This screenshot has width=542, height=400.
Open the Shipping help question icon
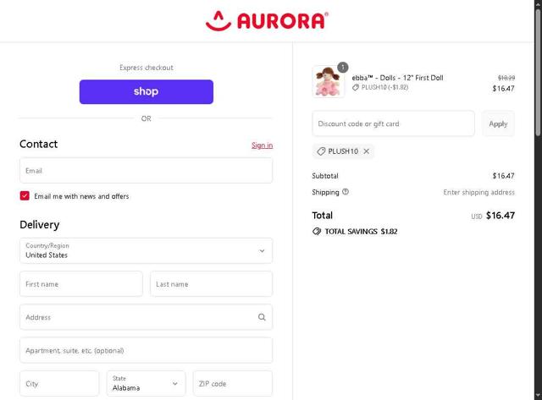click(x=346, y=192)
